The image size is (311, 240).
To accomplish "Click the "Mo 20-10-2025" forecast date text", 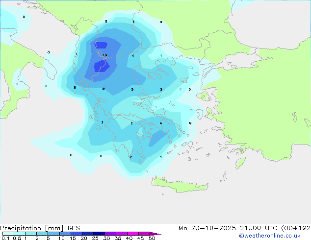I will click(207, 228).
